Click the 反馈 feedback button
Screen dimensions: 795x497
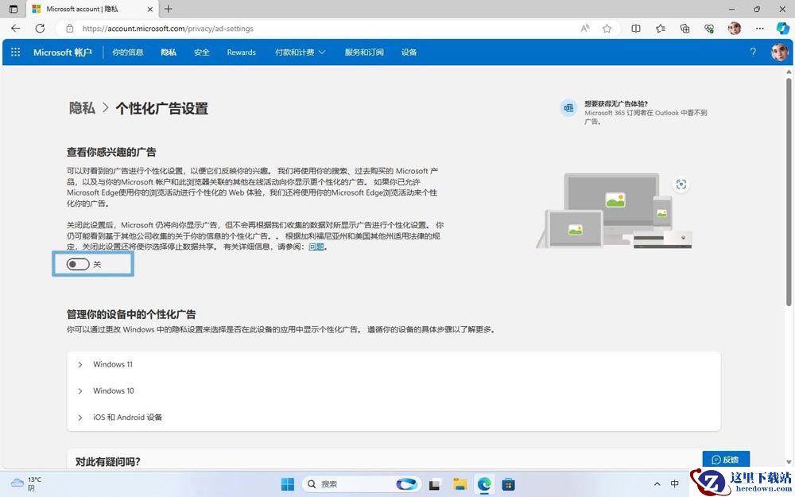click(726, 460)
